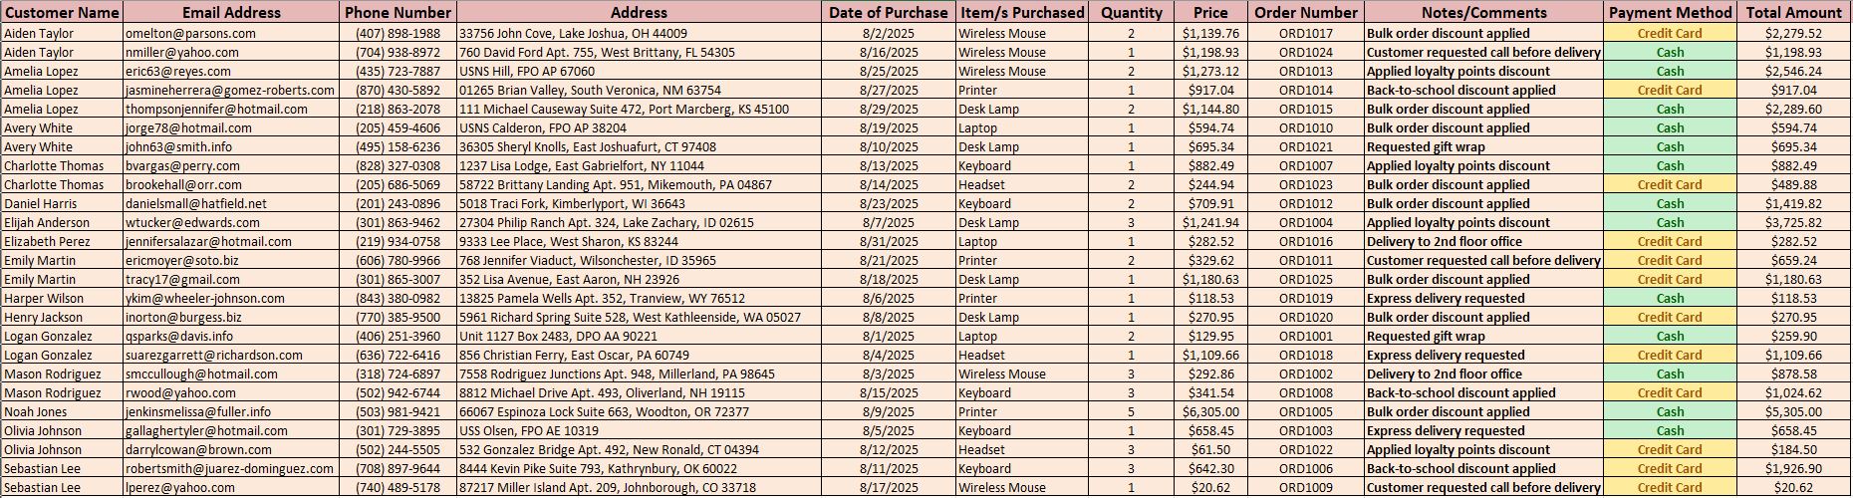
Task: Select the Email Address column header
Action: 231,13
